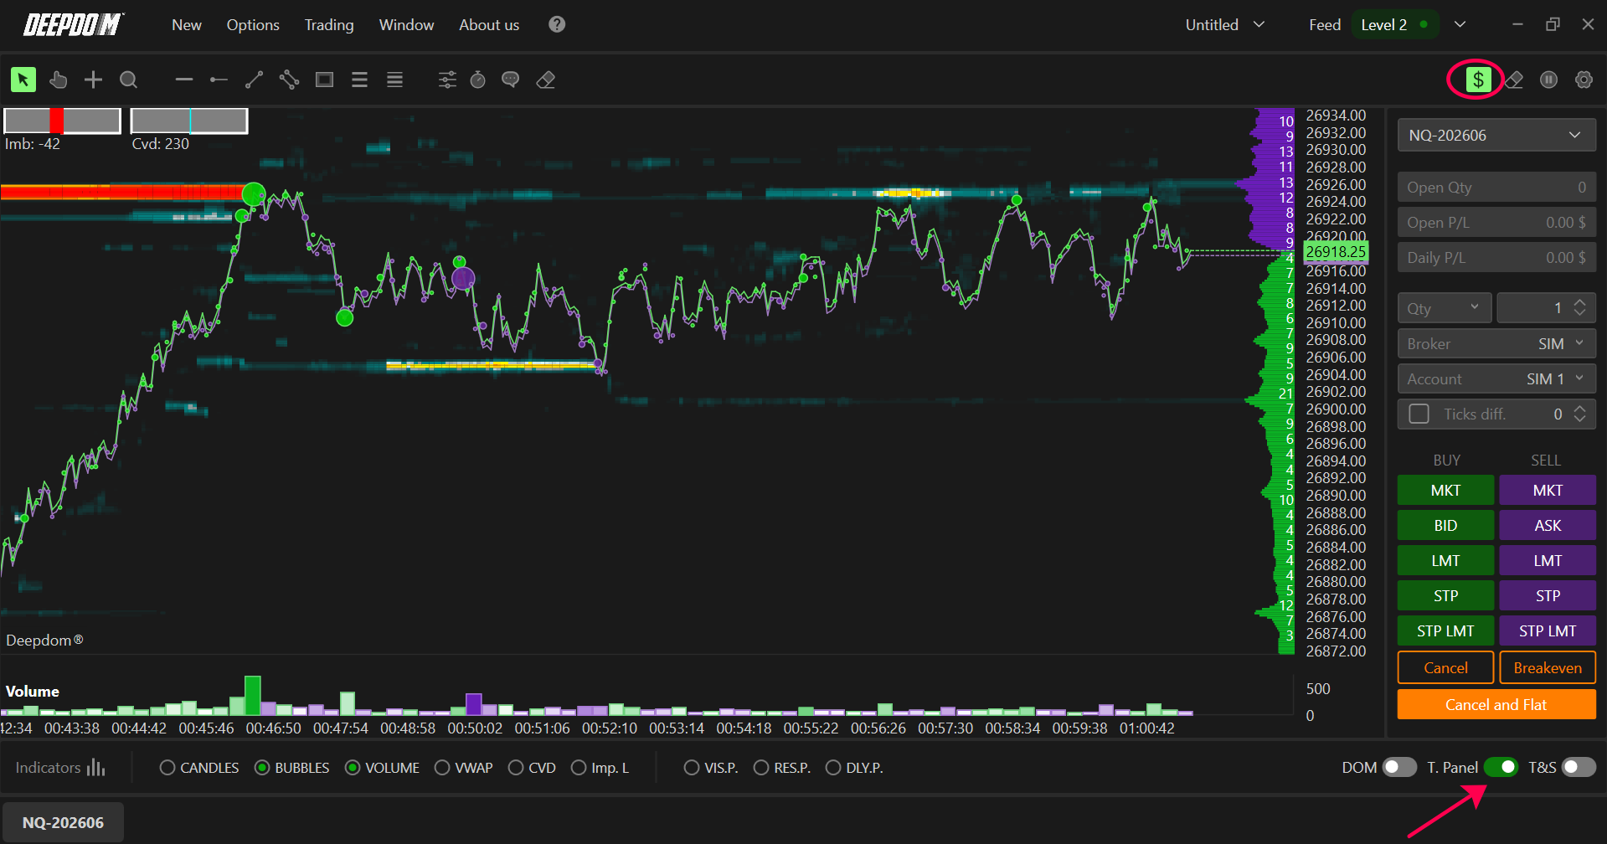
Task: Select the hand pan tool
Action: (58, 80)
